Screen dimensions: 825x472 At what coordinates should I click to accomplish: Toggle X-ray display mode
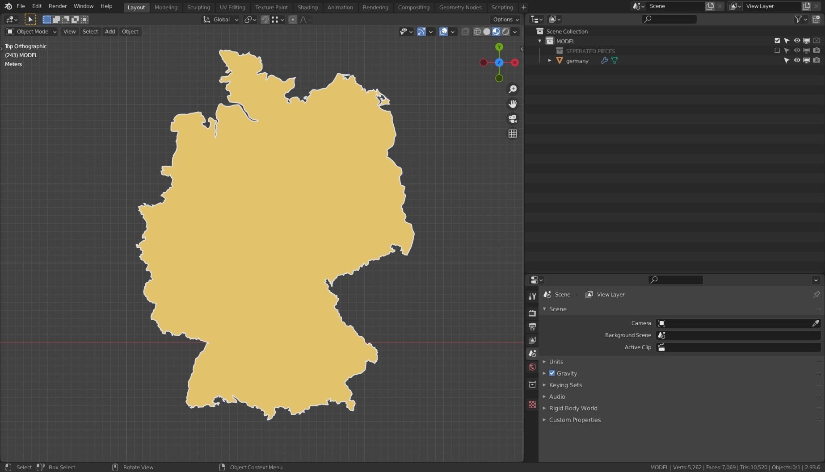(465, 32)
